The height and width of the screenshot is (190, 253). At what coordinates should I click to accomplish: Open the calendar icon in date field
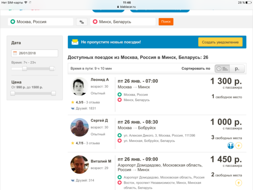[15, 53]
